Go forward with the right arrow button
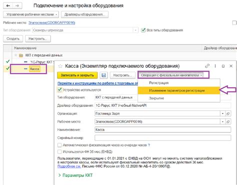237x185 pixels. pos(17,6)
